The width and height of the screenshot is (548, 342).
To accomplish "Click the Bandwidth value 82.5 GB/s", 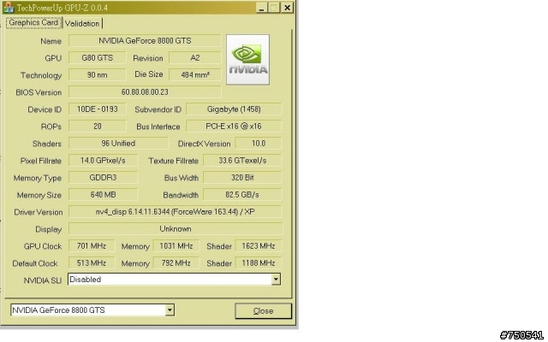I will 242,195.
